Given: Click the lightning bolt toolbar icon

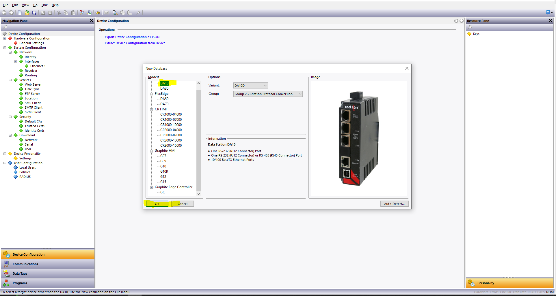Looking at the screenshot, I should click(138, 13).
